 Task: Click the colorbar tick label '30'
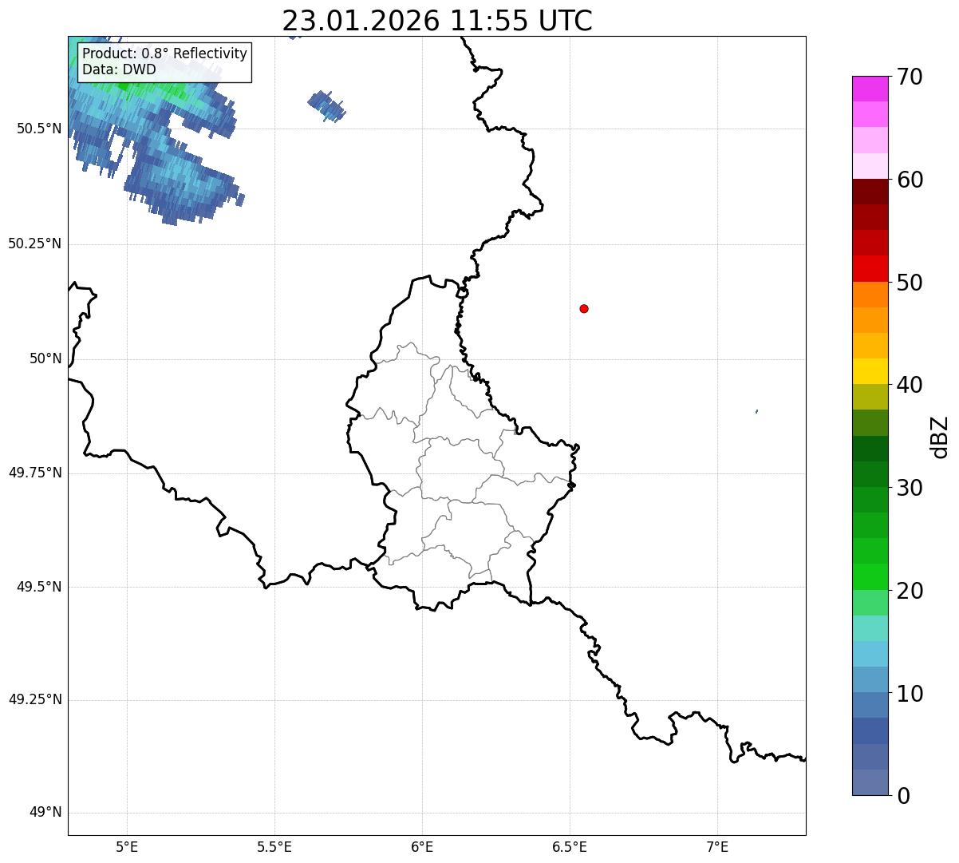(x=910, y=488)
